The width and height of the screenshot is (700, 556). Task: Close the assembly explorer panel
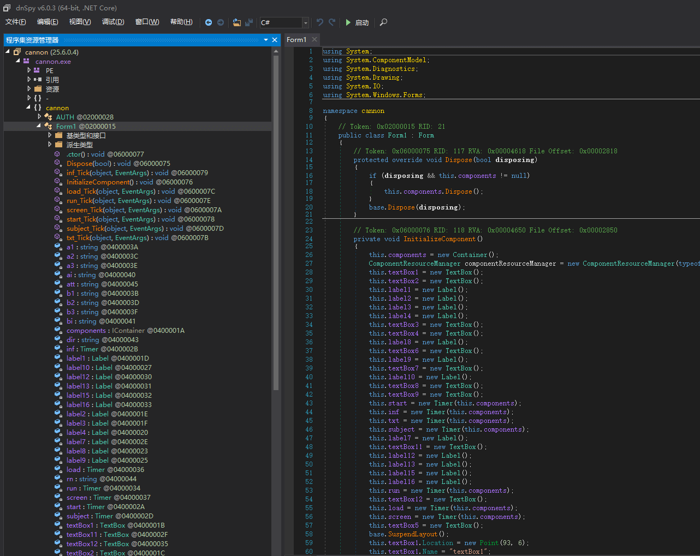[275, 40]
